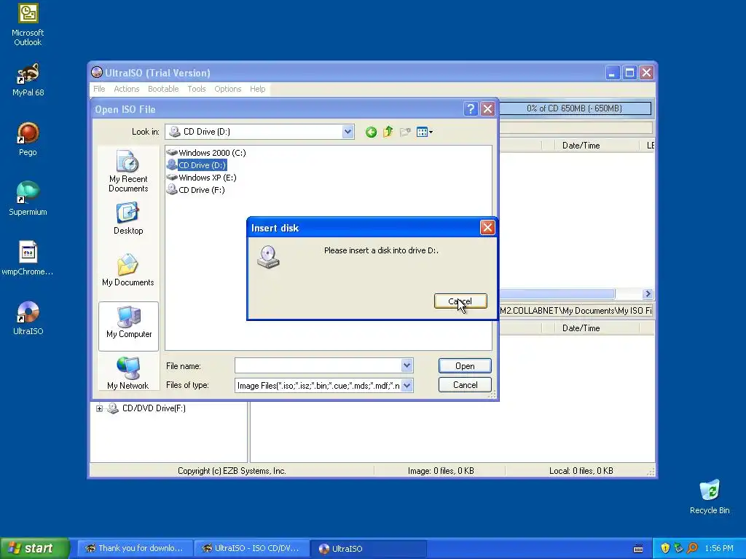The width and height of the screenshot is (746, 559).
Task: Expand the CD/DVD Drive(F:) tree node
Action: tap(99, 408)
